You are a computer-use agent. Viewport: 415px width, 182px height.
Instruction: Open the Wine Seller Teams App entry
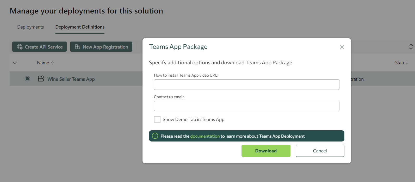point(71,79)
